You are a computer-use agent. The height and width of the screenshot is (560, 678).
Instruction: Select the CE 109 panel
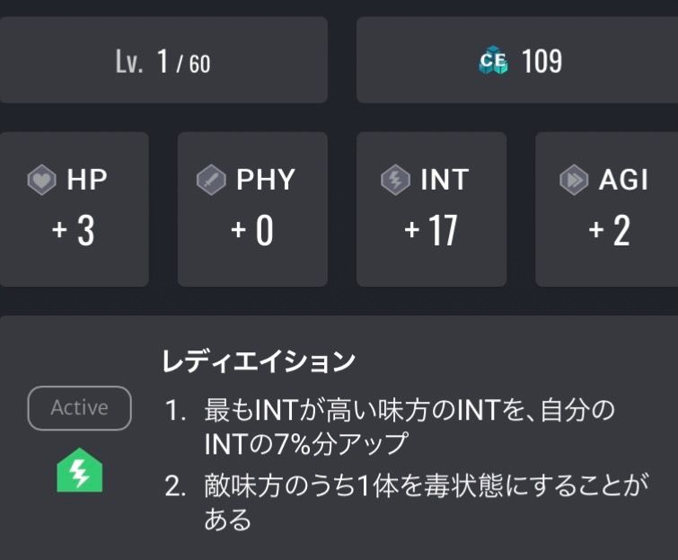(516, 61)
